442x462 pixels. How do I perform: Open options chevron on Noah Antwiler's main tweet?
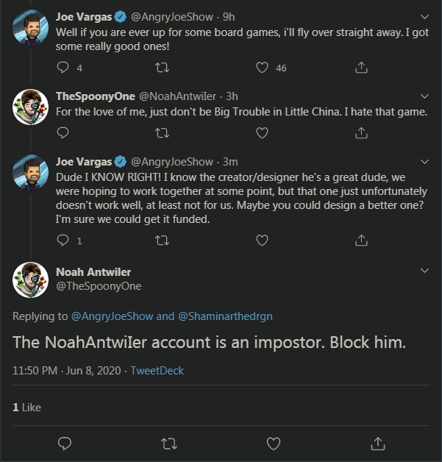tap(424, 271)
